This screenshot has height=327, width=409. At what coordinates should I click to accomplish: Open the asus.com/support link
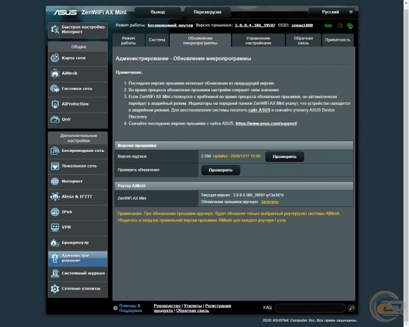point(266,123)
